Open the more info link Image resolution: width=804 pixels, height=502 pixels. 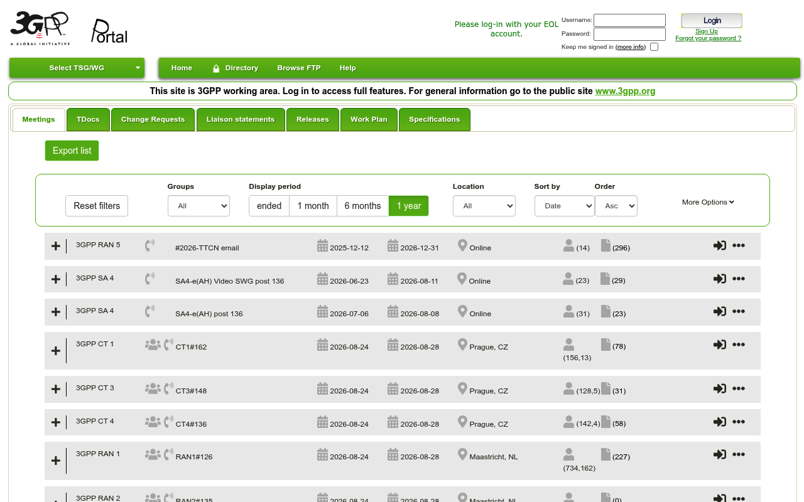(631, 47)
